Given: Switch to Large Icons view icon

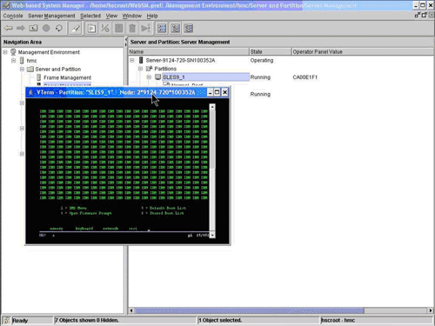Looking at the screenshot, I should 162,29.
